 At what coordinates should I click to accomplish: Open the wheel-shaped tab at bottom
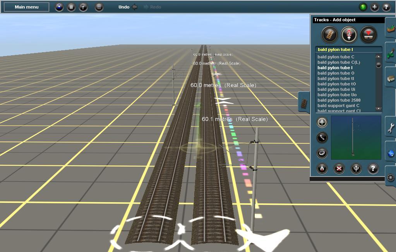[391, 177]
